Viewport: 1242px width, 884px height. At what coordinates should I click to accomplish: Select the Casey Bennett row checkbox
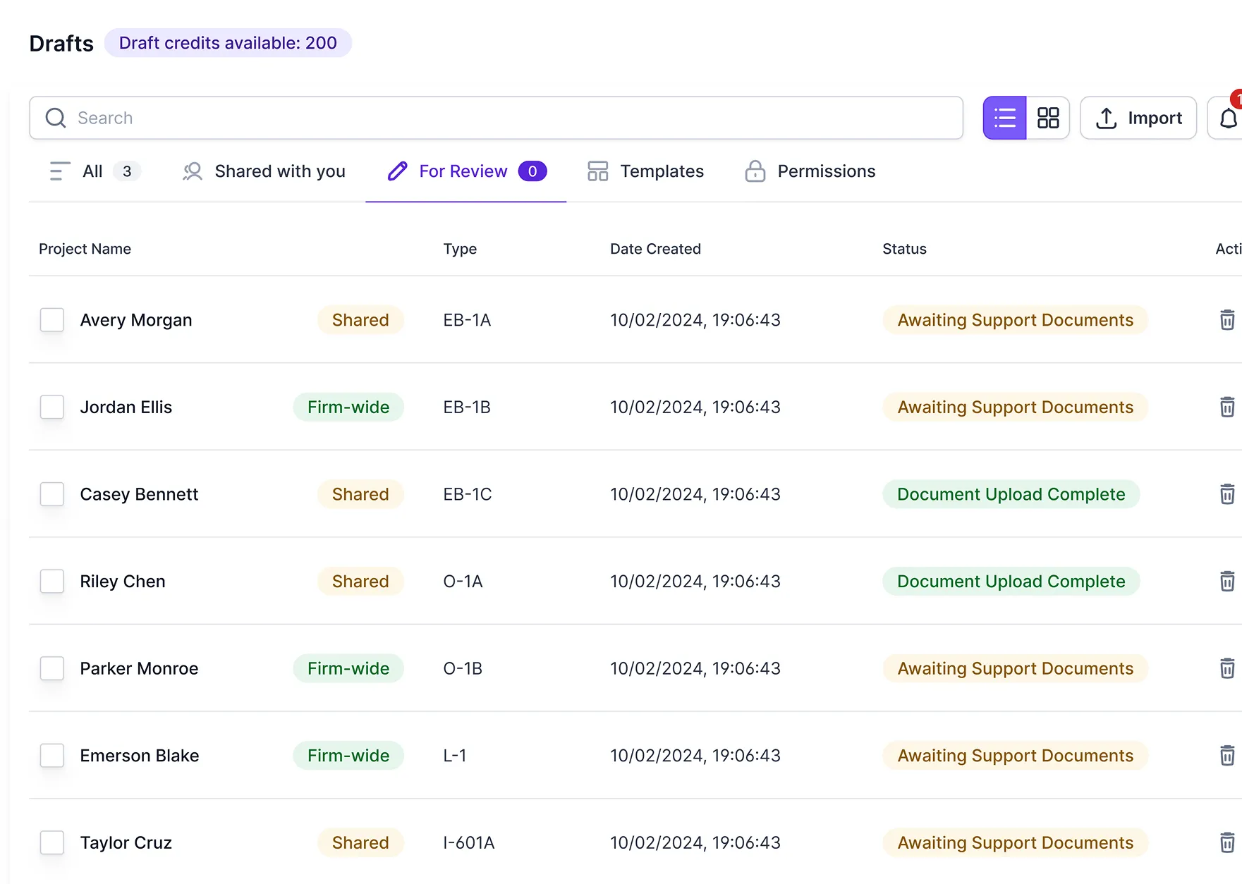(52, 494)
